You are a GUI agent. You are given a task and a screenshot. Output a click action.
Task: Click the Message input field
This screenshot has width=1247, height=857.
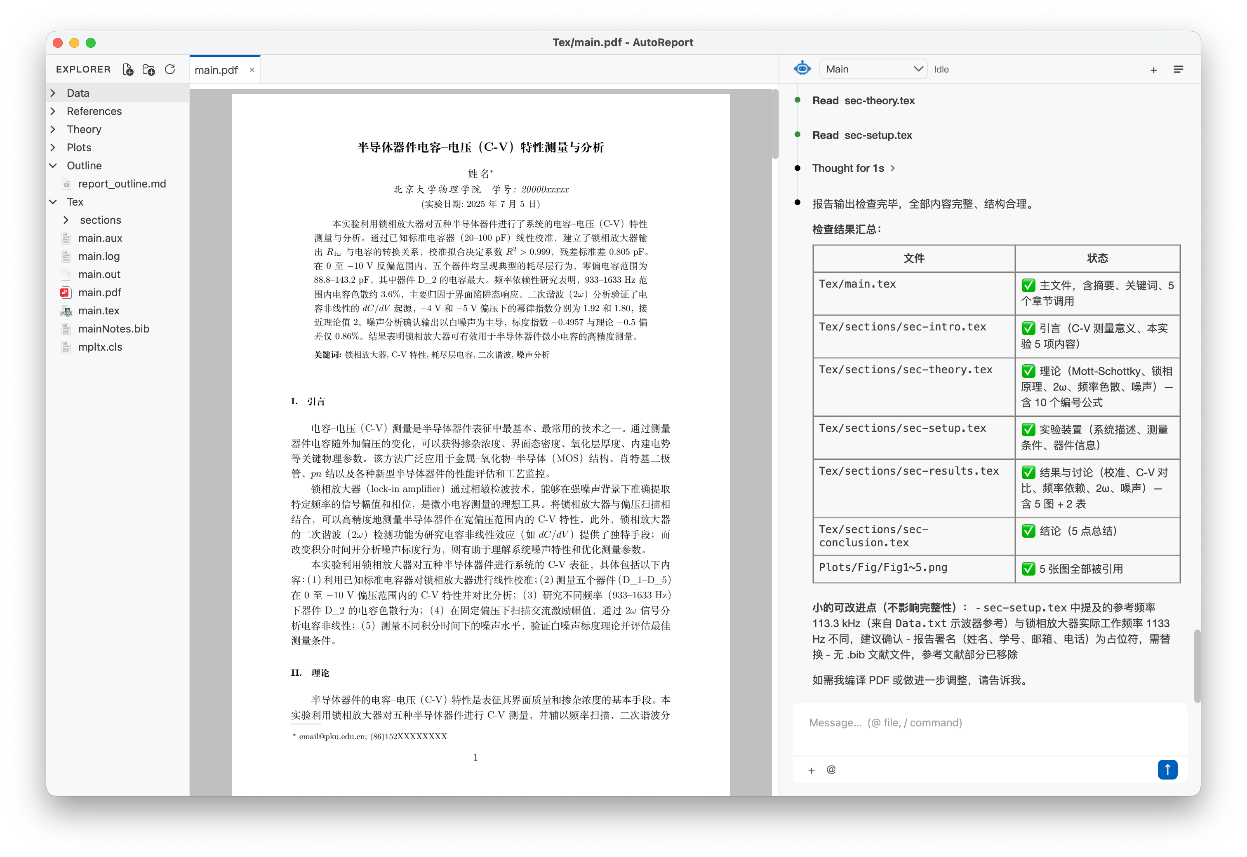click(x=989, y=723)
